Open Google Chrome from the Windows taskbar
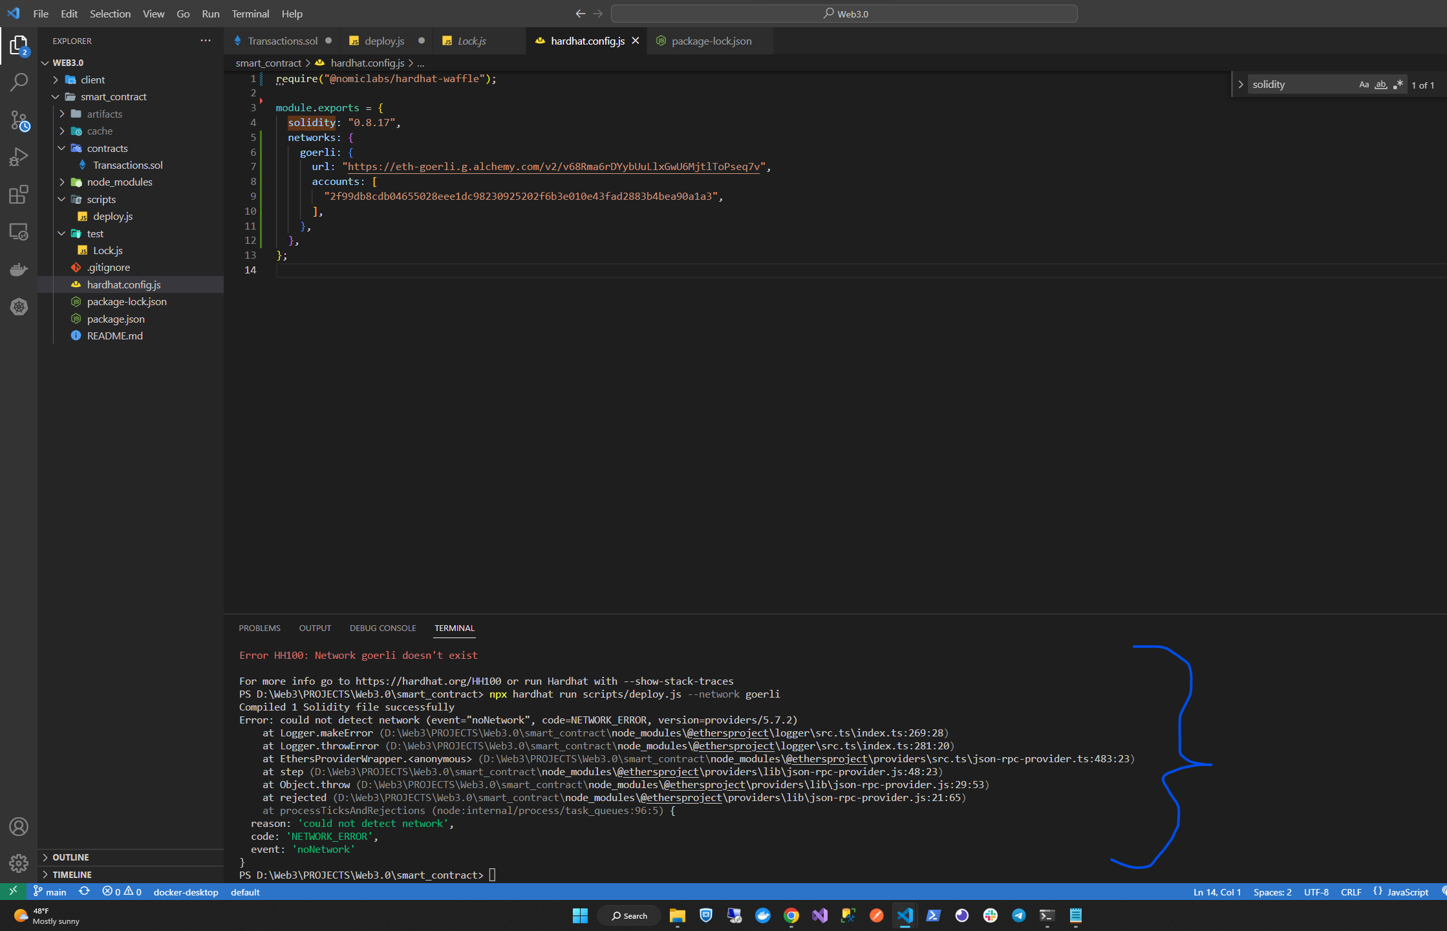Viewport: 1447px width, 931px height. pyautogui.click(x=791, y=915)
